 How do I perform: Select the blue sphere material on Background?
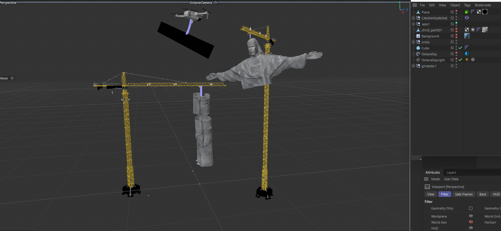coord(467,36)
